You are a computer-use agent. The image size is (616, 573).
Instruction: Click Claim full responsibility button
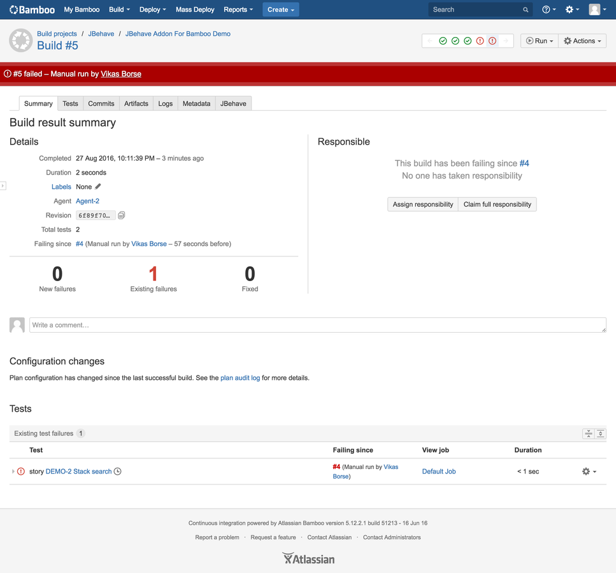click(x=498, y=205)
